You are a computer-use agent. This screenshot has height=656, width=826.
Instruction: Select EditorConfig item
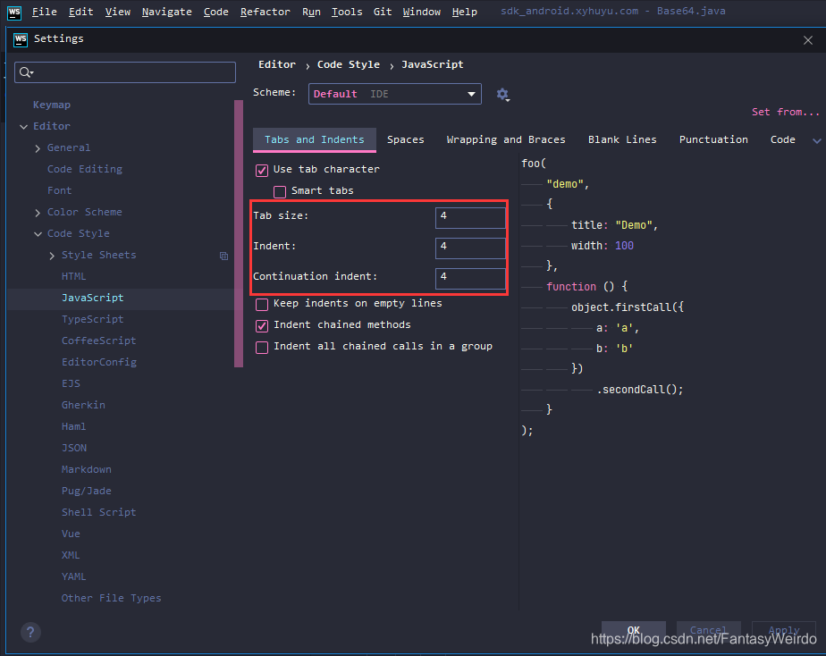pyautogui.click(x=99, y=362)
